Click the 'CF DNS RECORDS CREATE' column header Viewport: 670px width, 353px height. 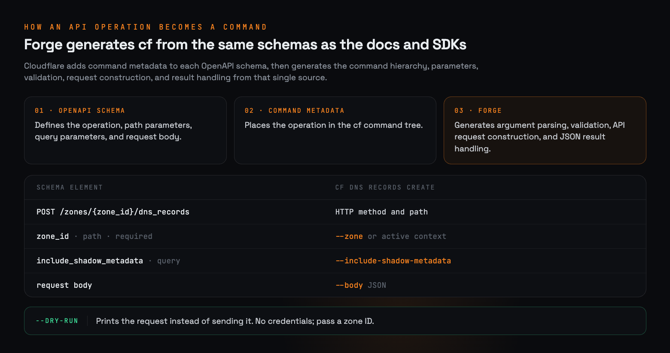pos(385,187)
